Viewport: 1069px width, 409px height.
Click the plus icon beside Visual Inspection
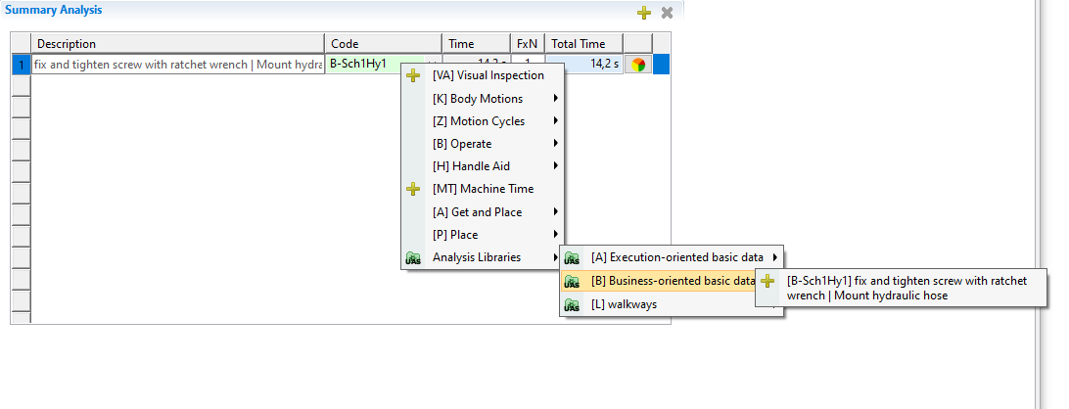(x=413, y=76)
